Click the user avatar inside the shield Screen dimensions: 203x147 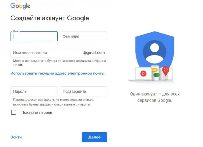[155, 52]
